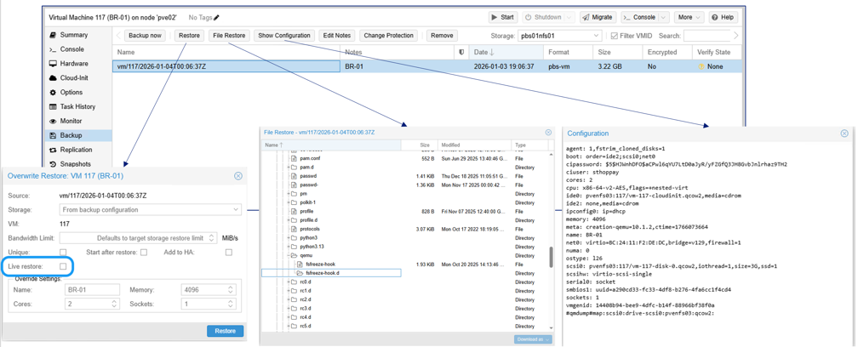Toggle the Filter VMID checkbox
This screenshot has height=347, width=858.
(x=615, y=36)
